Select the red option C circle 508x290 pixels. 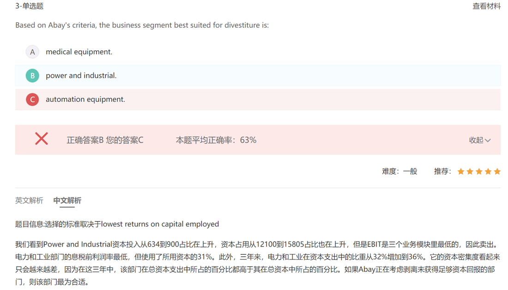coord(32,99)
